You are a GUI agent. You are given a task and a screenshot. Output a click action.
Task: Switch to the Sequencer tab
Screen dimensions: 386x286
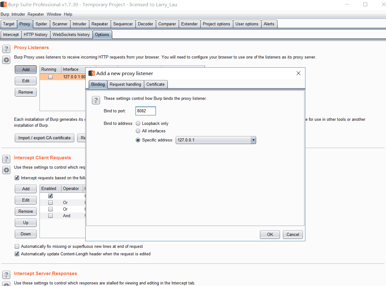123,24
